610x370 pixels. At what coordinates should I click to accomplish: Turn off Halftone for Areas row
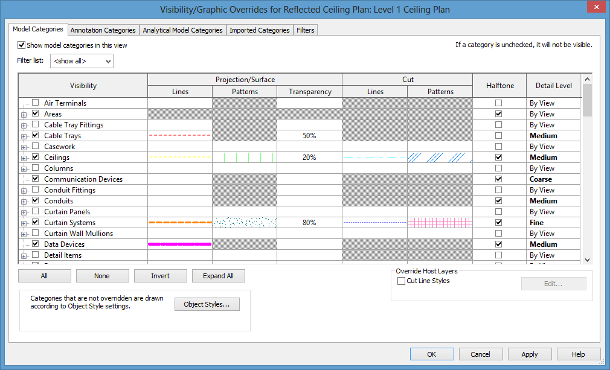point(498,114)
